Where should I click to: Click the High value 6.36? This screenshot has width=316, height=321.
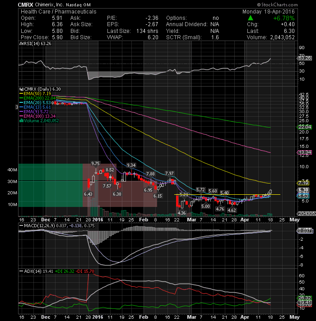(x=57, y=24)
